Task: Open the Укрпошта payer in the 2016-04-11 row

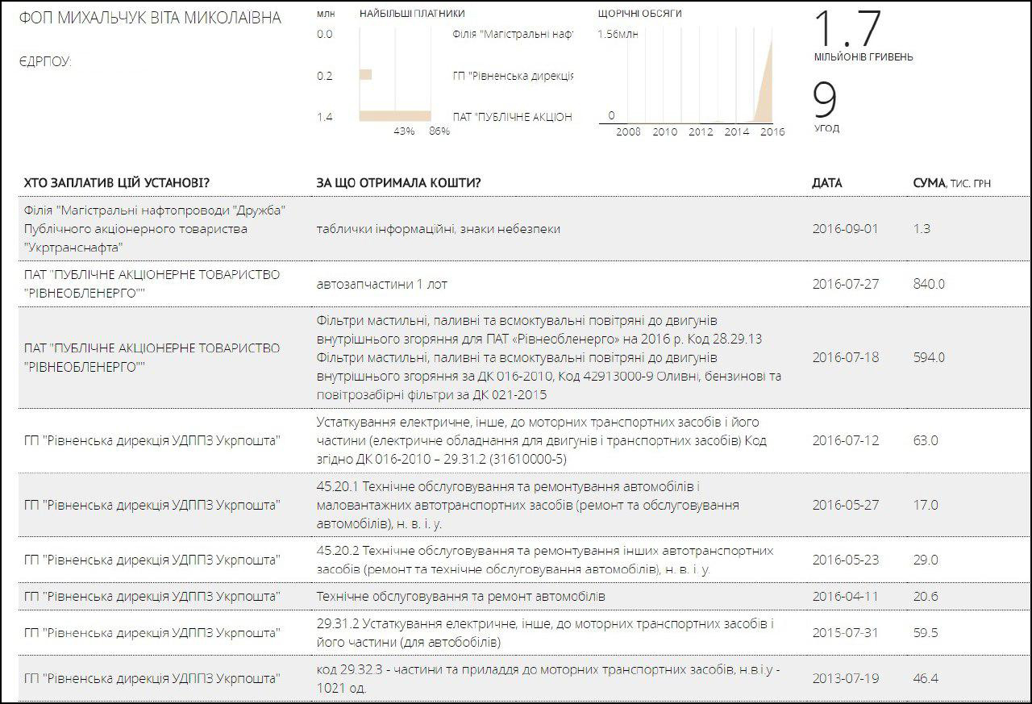Action: [152, 596]
